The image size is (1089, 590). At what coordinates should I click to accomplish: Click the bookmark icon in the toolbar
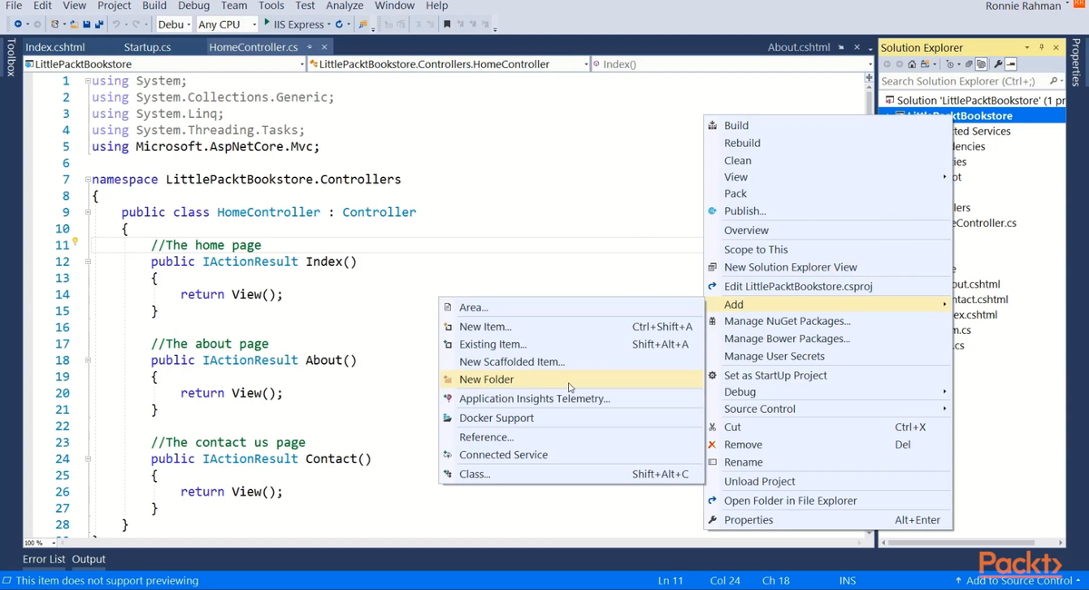click(x=446, y=25)
